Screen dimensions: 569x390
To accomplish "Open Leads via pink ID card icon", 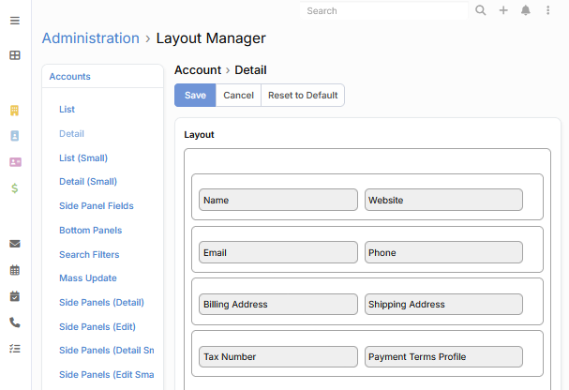I will click(x=15, y=162).
